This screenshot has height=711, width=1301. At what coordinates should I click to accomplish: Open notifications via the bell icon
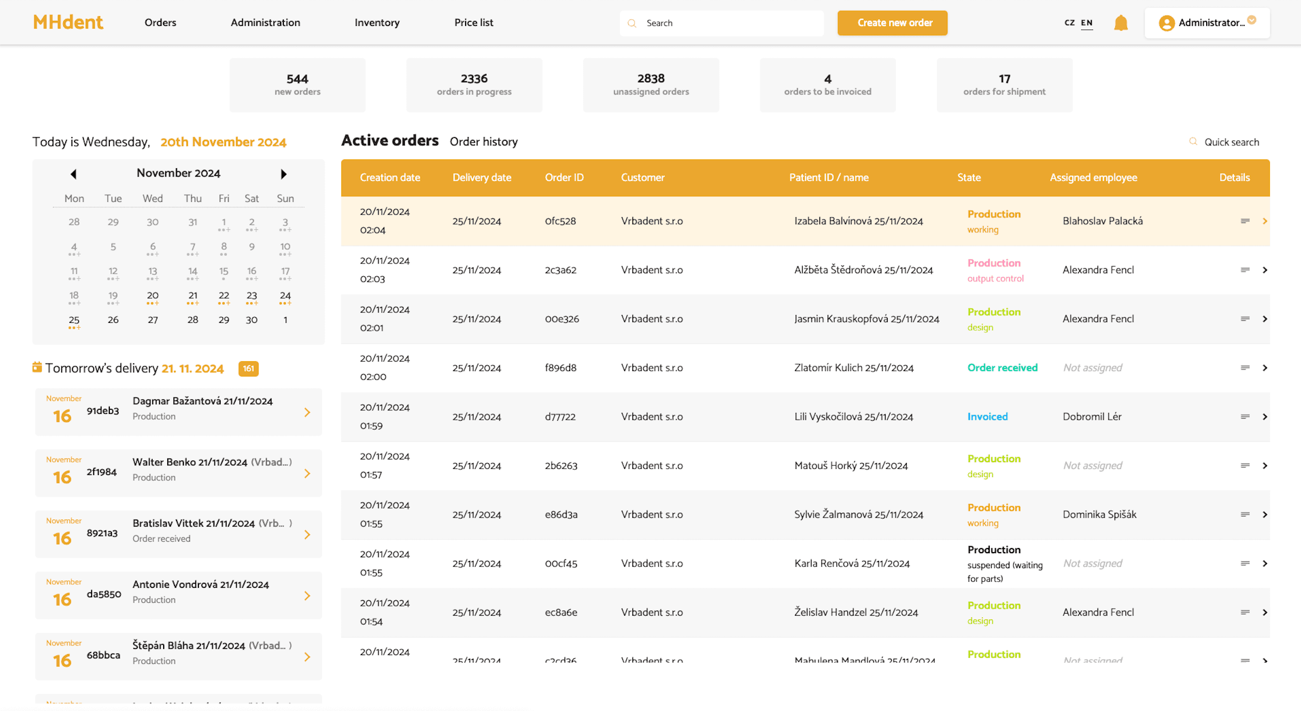point(1121,23)
